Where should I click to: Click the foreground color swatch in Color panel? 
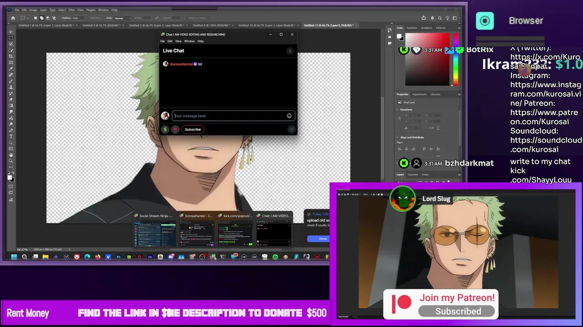(399, 36)
